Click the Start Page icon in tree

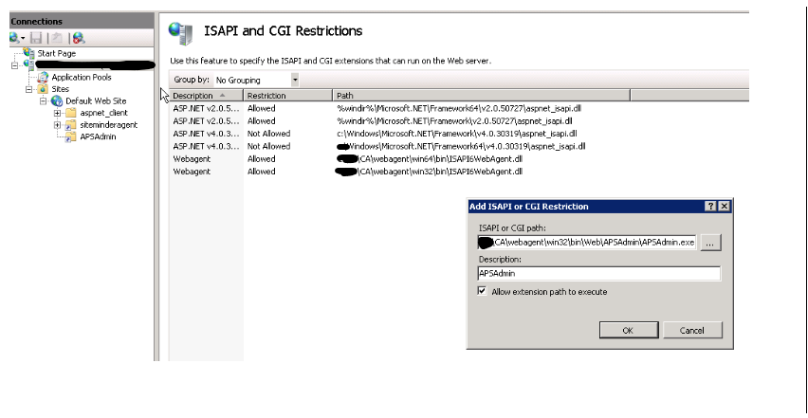tap(28, 52)
